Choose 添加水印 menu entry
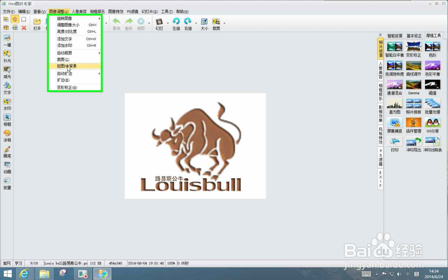The width and height of the screenshot is (448, 280). (74, 45)
